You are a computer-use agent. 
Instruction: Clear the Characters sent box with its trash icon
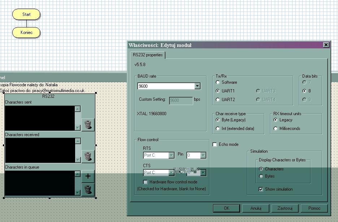click(88, 125)
